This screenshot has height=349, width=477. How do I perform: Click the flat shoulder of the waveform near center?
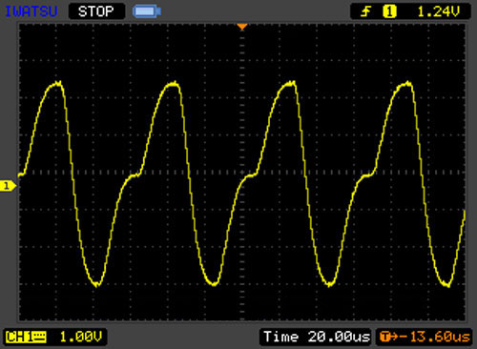(251, 175)
